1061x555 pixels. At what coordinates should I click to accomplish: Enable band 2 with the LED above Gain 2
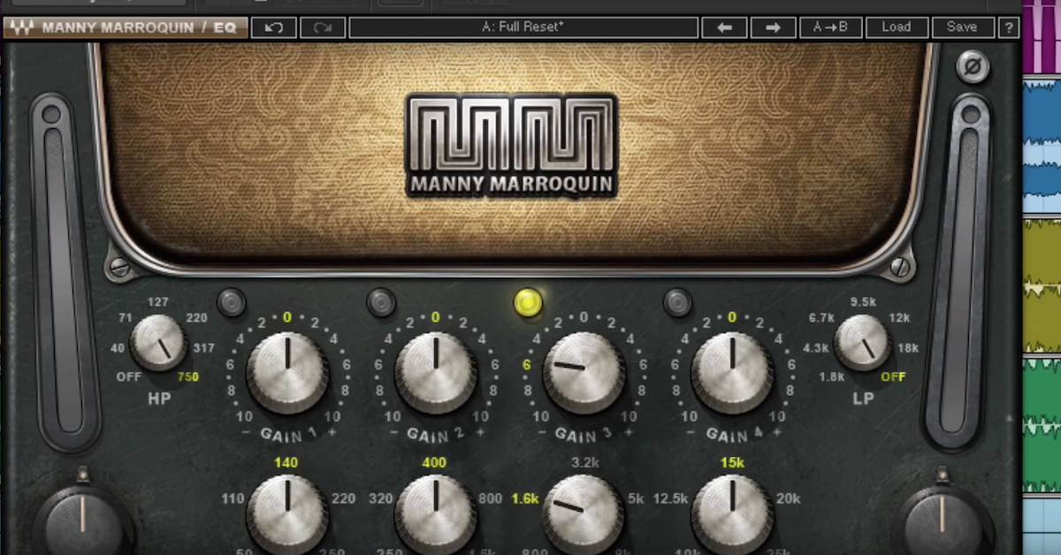[x=381, y=303]
